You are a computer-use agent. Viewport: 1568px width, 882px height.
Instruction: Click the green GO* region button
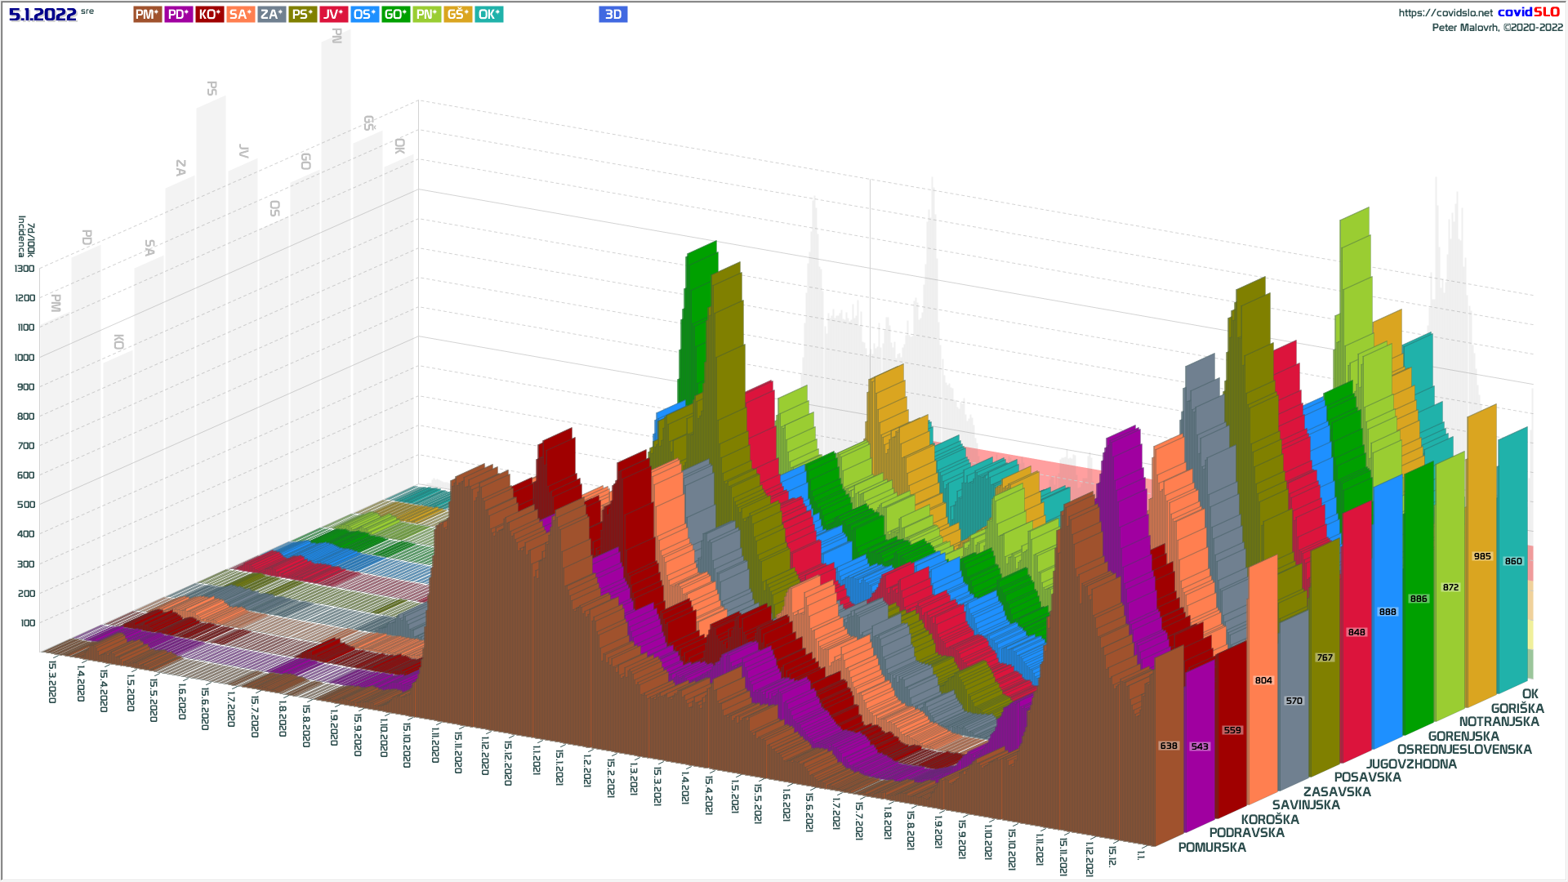tap(396, 15)
